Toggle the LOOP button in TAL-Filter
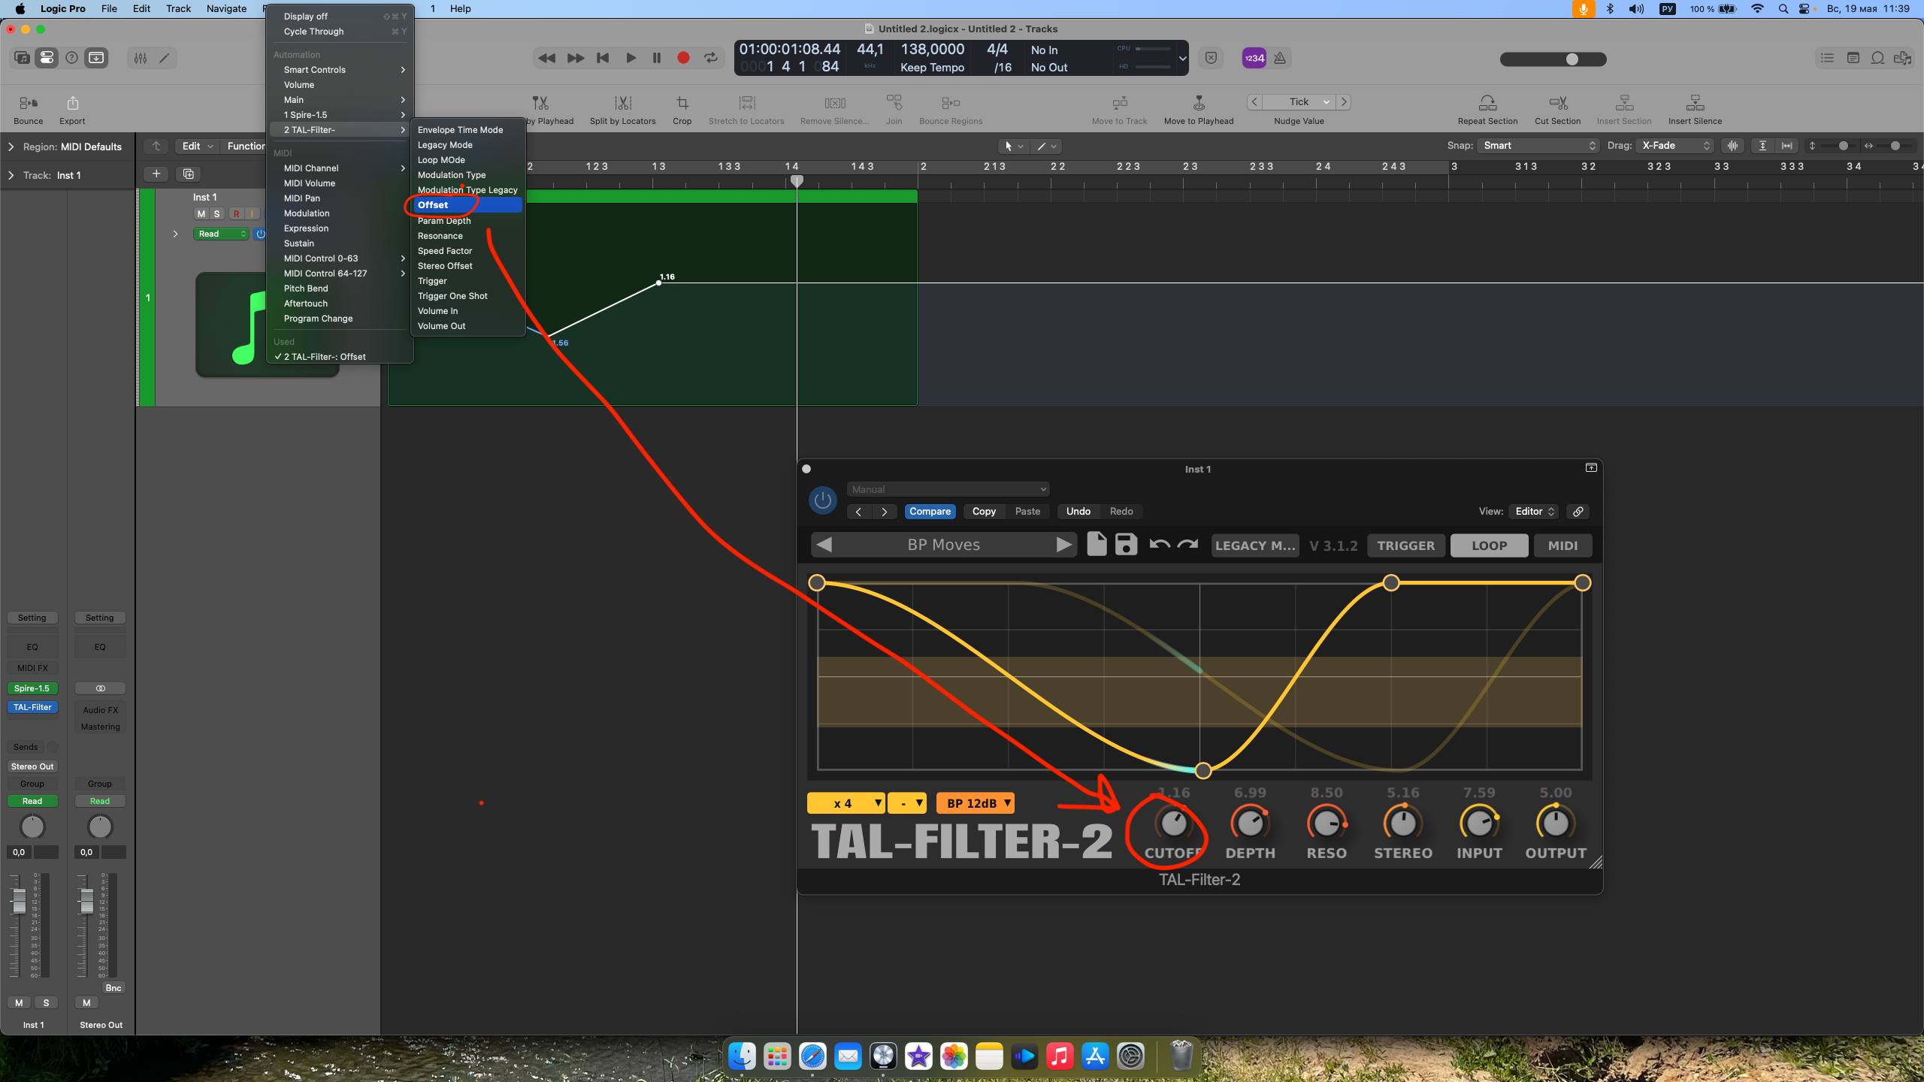 (x=1489, y=546)
